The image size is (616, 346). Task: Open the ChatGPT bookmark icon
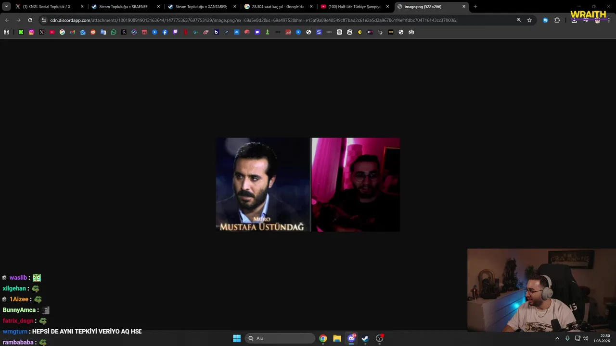tap(339, 32)
